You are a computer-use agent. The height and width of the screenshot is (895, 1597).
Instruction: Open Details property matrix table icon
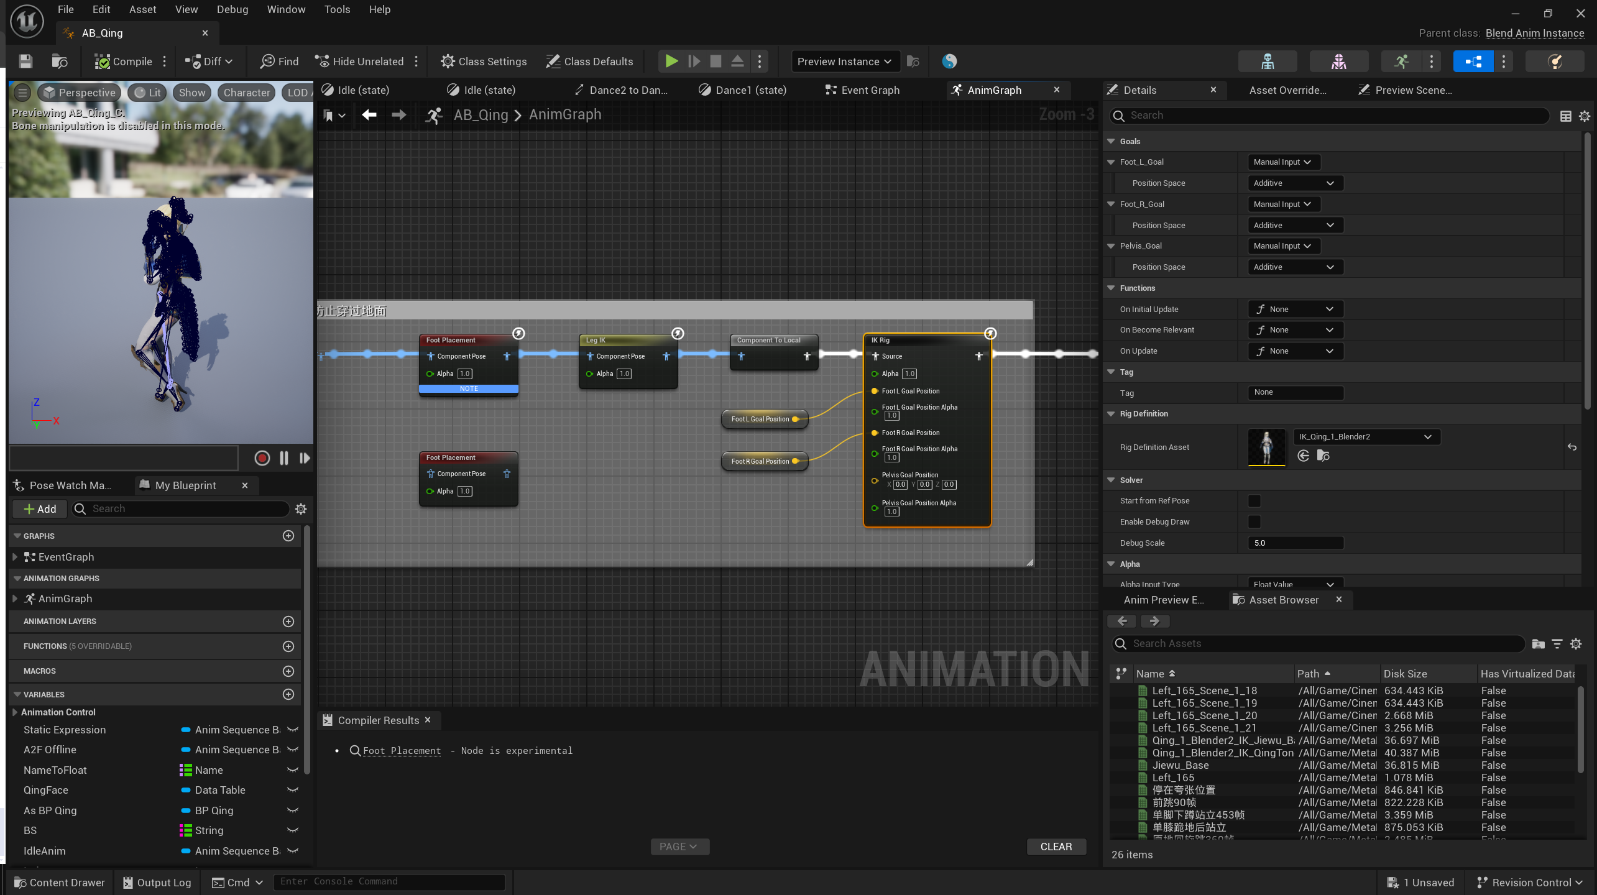pyautogui.click(x=1565, y=116)
